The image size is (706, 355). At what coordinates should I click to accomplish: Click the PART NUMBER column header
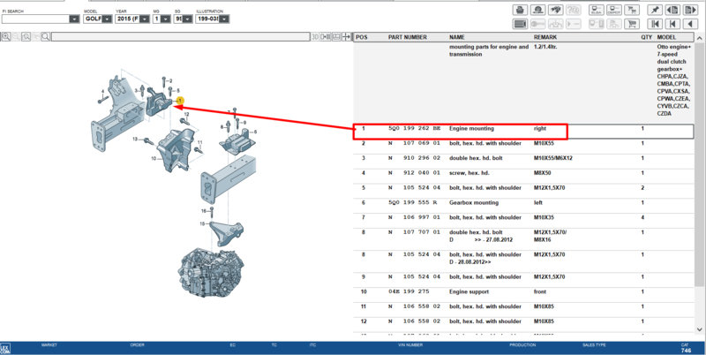[408, 37]
